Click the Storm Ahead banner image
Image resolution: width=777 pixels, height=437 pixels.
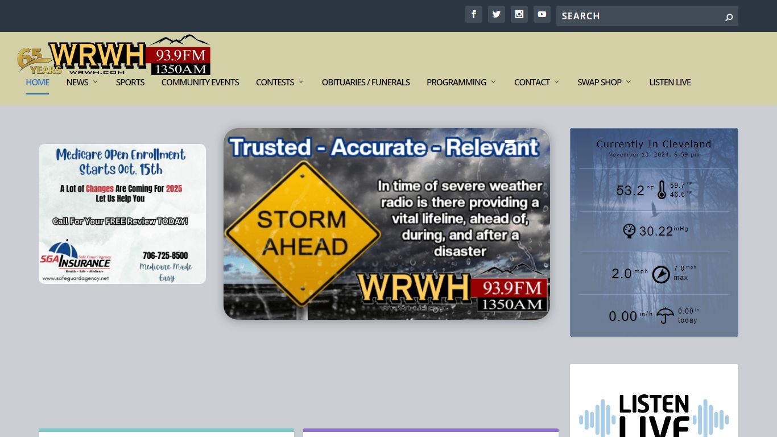(x=387, y=224)
